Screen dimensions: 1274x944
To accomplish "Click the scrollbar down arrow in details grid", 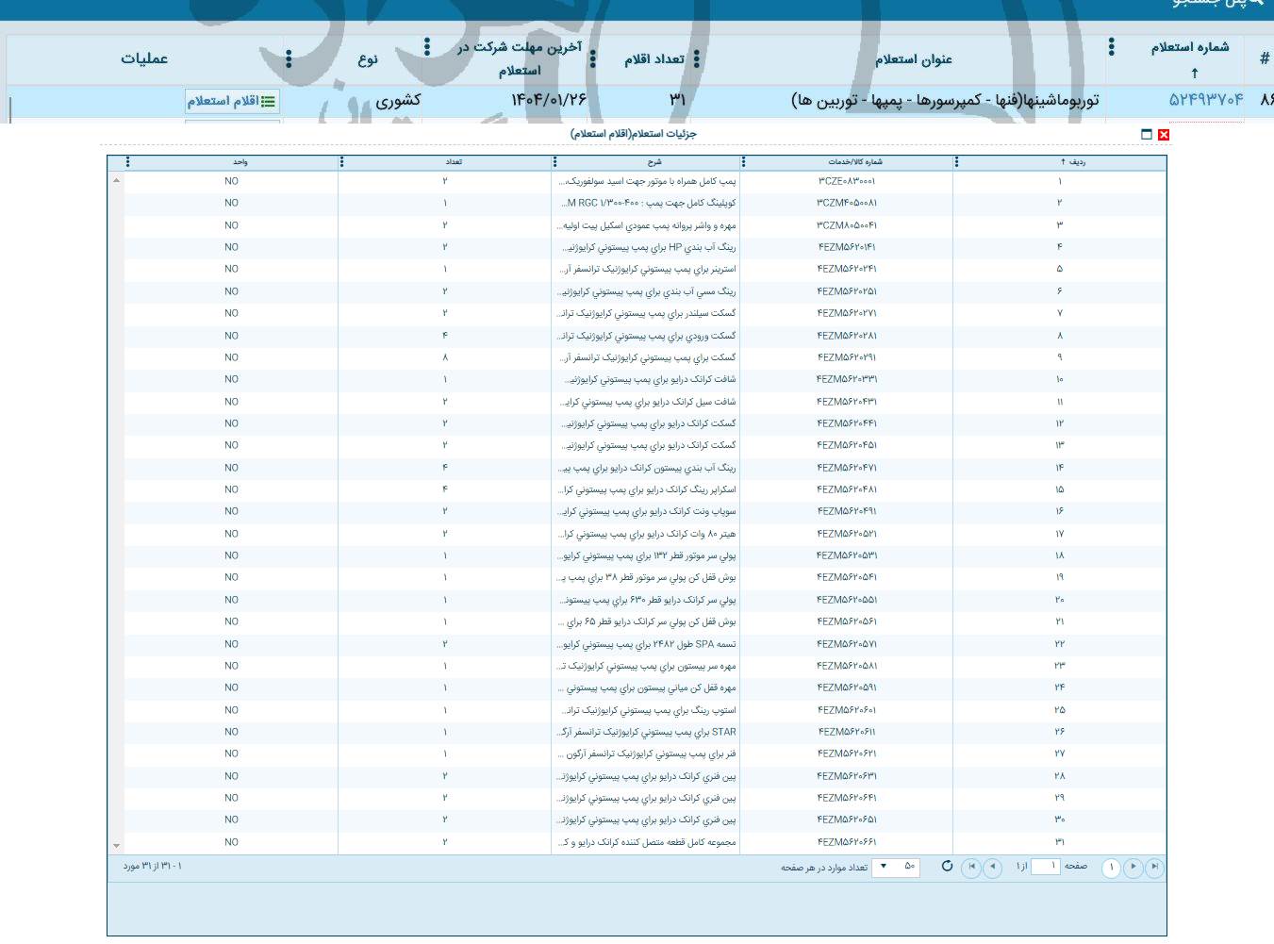I will 116,846.
